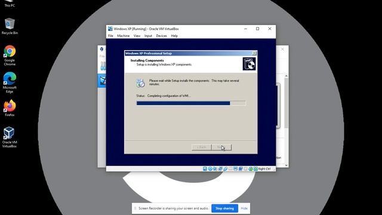Open the Devices menu

(x=161, y=36)
